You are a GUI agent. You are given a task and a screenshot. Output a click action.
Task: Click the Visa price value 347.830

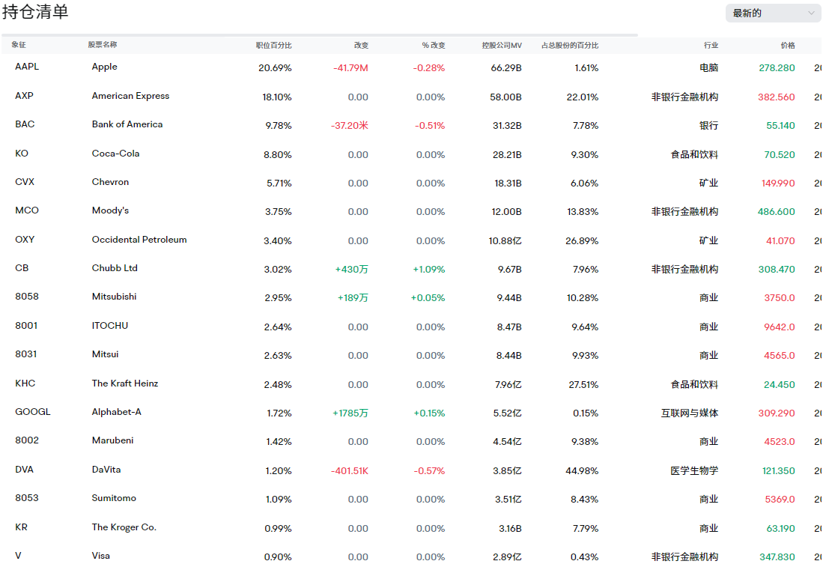click(x=777, y=557)
